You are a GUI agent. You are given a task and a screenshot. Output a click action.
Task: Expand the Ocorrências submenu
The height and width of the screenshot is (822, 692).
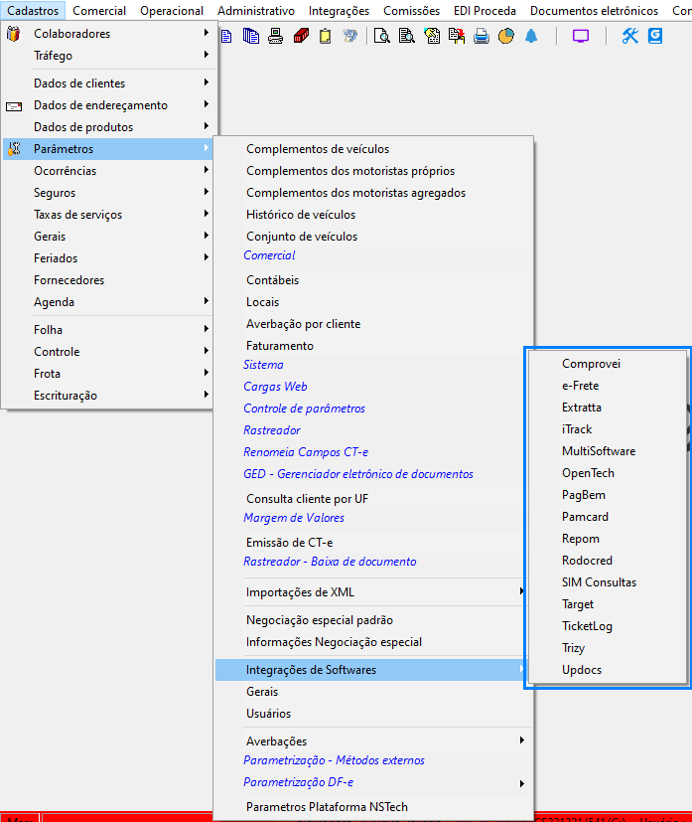[109, 171]
